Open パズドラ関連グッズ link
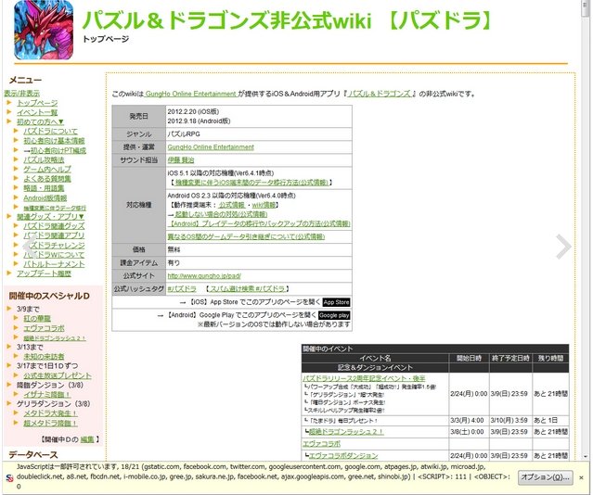 point(54,226)
